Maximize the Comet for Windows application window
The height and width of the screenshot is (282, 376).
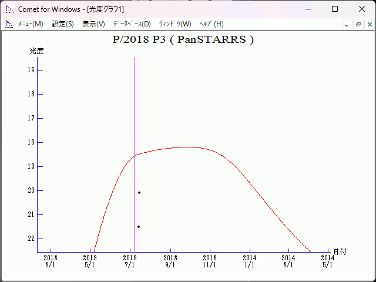pyautogui.click(x=335, y=9)
